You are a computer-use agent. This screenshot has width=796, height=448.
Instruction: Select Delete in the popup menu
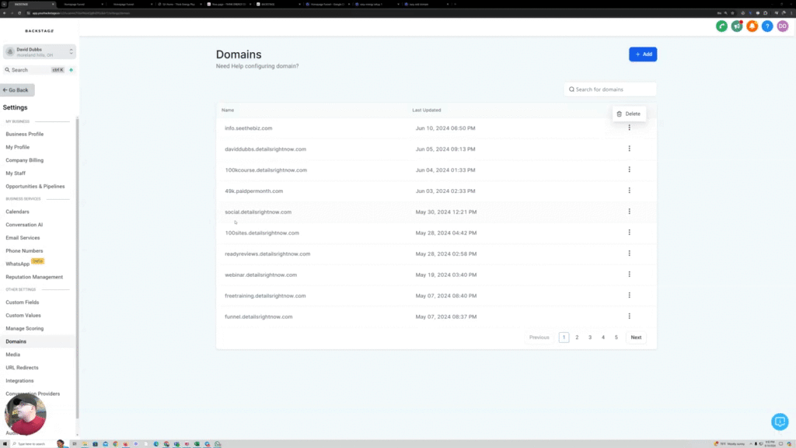628,114
